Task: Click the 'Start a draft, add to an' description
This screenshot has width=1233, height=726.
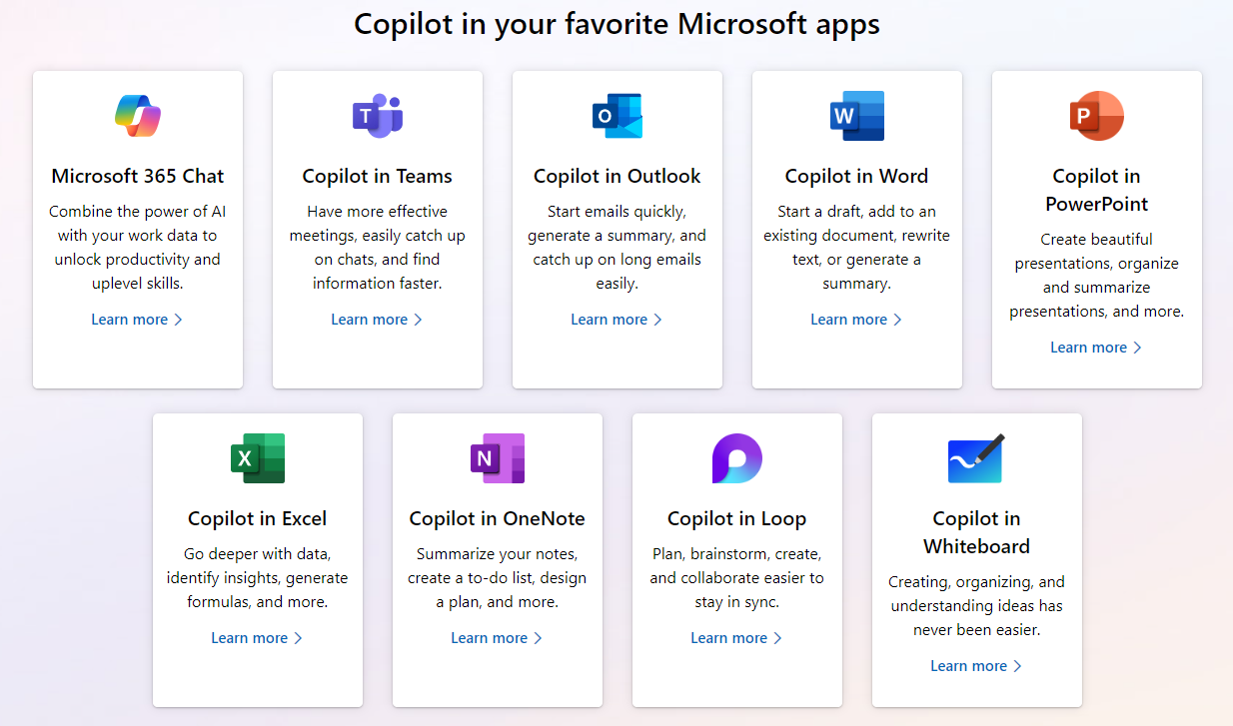Action: (x=857, y=248)
